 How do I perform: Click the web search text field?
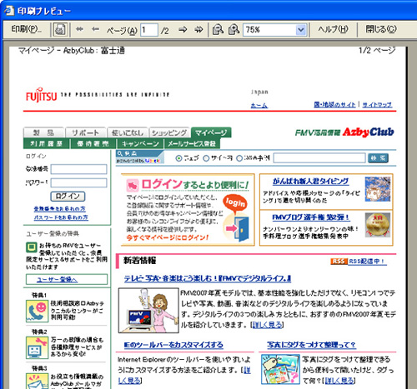point(319,158)
